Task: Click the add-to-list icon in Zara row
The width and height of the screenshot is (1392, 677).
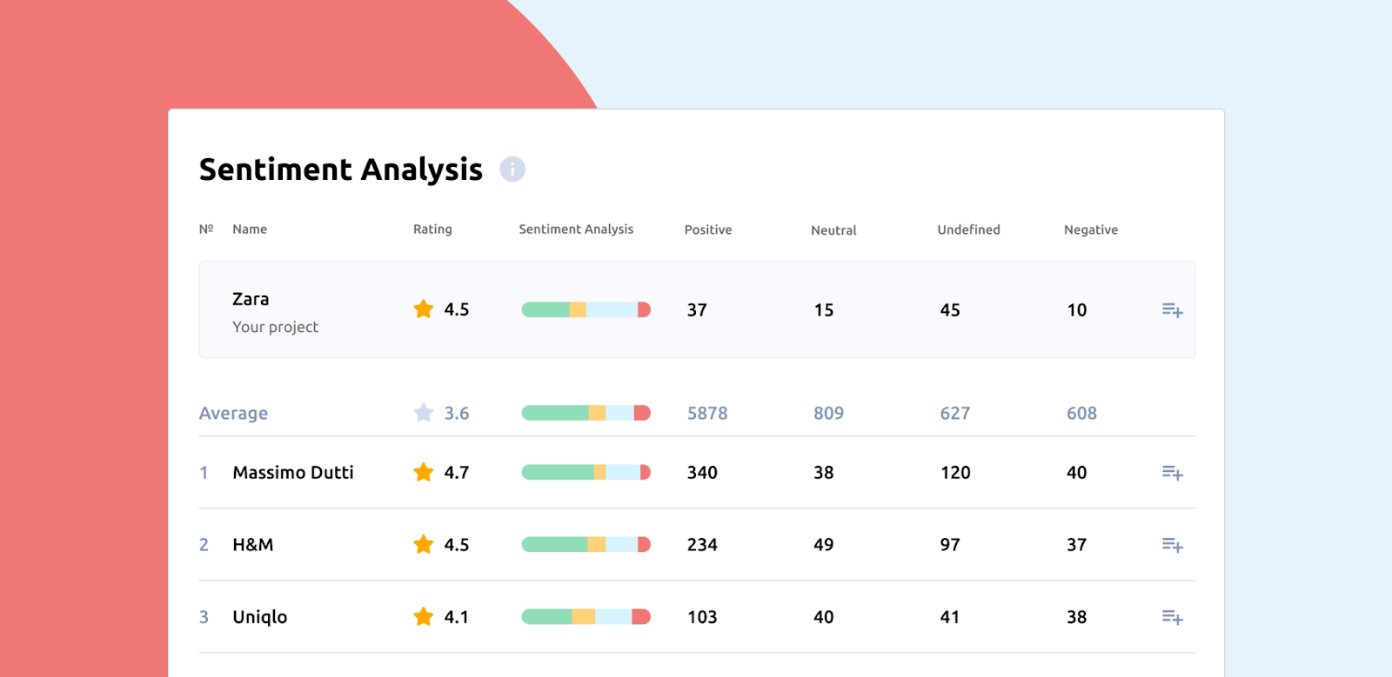Action: pos(1173,310)
